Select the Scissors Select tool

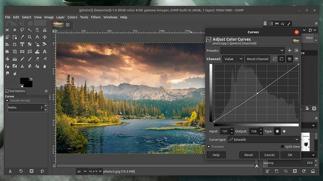pyautogui.click(x=44, y=30)
